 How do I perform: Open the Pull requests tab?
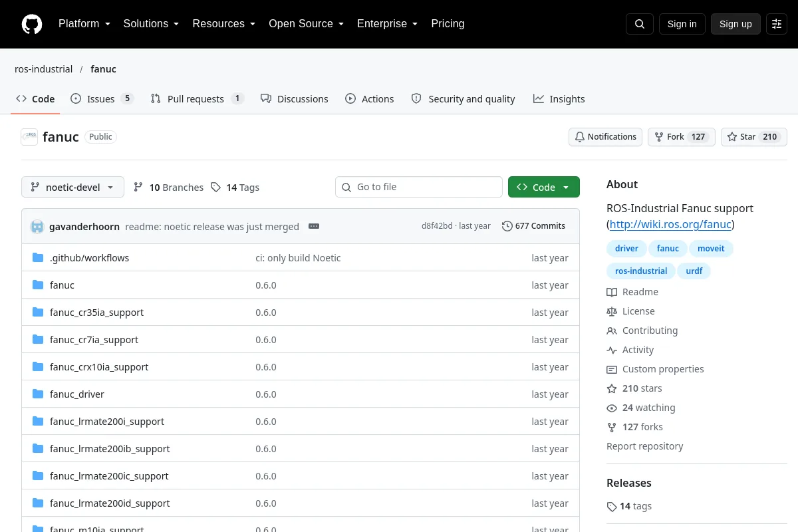(x=197, y=99)
